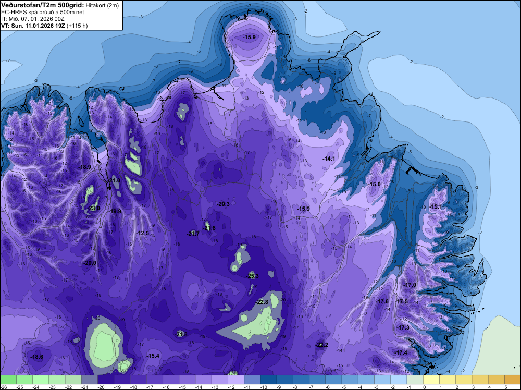Viewport: 521px width, 390px height.
Task: Click the -21.7 temperature reading
Action: pyautogui.click(x=193, y=234)
